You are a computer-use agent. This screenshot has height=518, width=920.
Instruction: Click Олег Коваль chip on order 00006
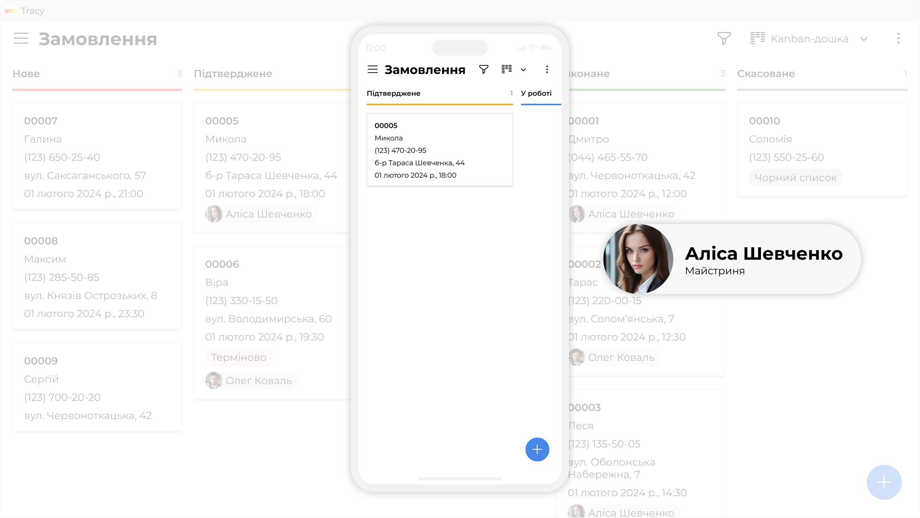[251, 380]
